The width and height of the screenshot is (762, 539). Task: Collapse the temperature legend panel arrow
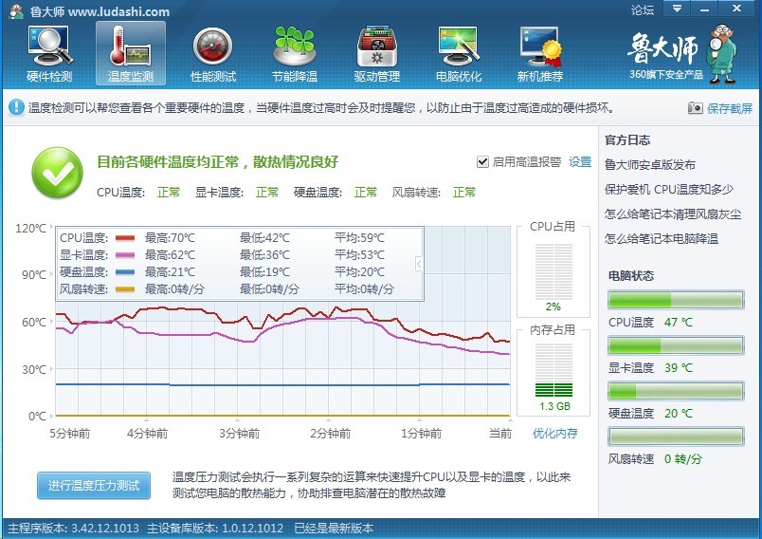pyautogui.click(x=419, y=264)
